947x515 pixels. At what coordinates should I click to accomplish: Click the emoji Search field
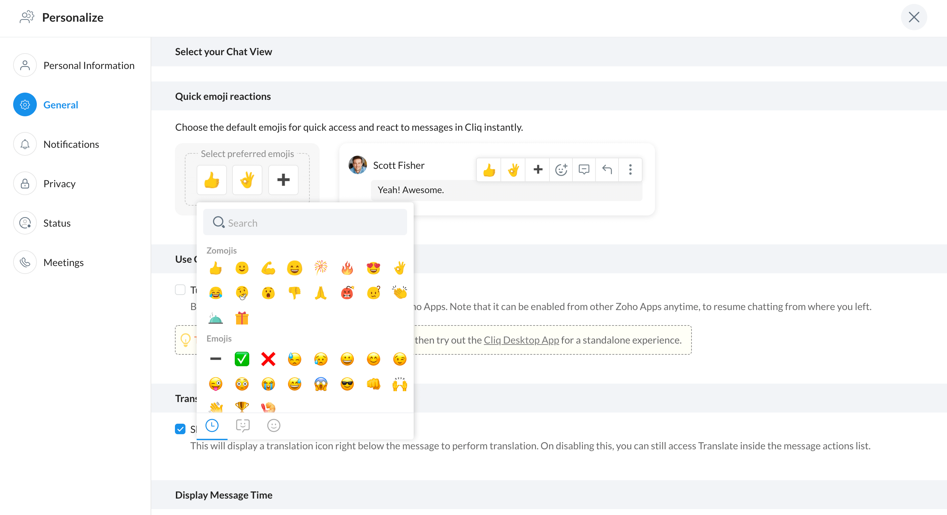pyautogui.click(x=305, y=223)
